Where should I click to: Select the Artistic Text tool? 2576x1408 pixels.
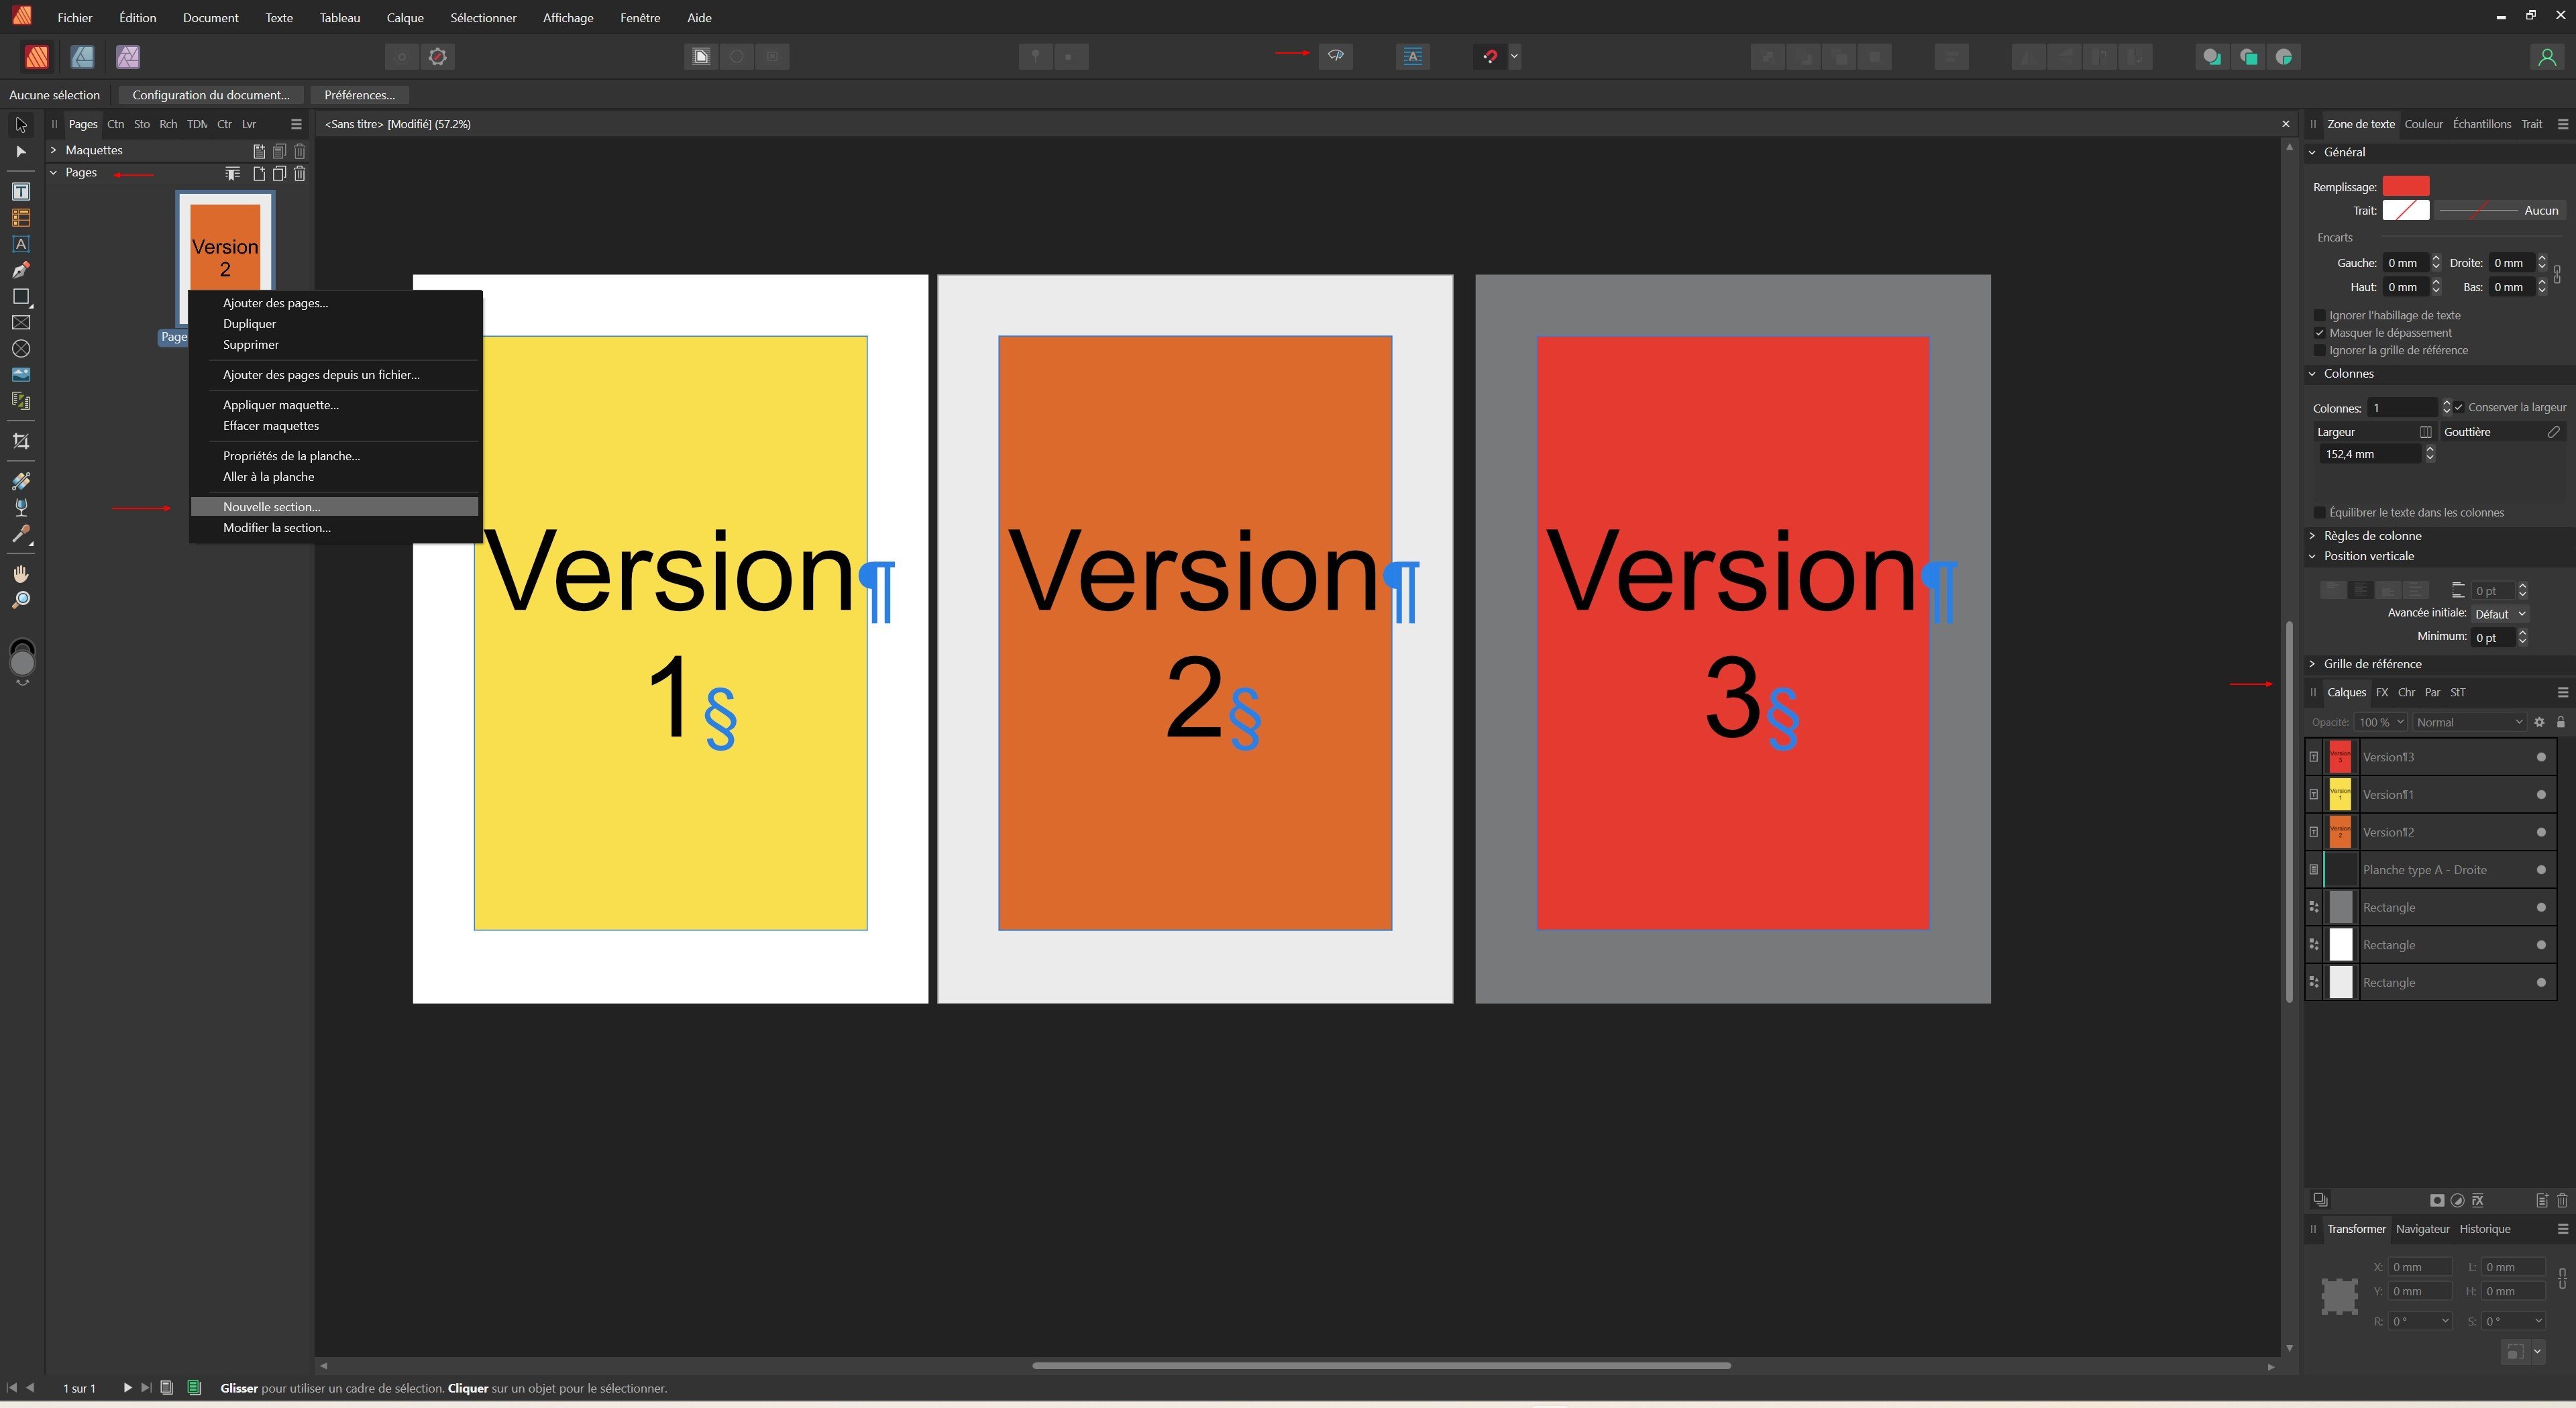click(21, 244)
